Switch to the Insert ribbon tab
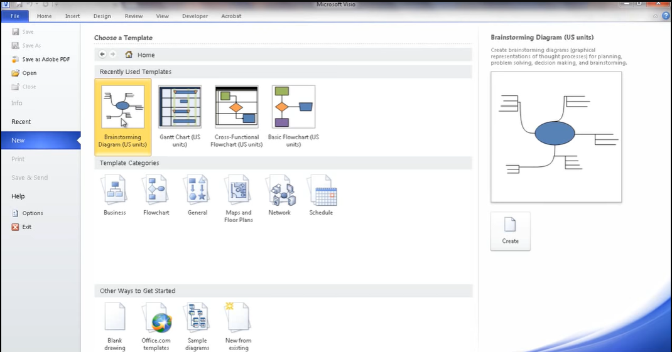The height and width of the screenshot is (352, 672). pyautogui.click(x=72, y=16)
